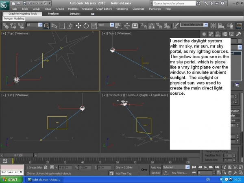Toggle Percent Snap
The height and width of the screenshot is (183, 244).
pyautogui.click(x=159, y=26)
